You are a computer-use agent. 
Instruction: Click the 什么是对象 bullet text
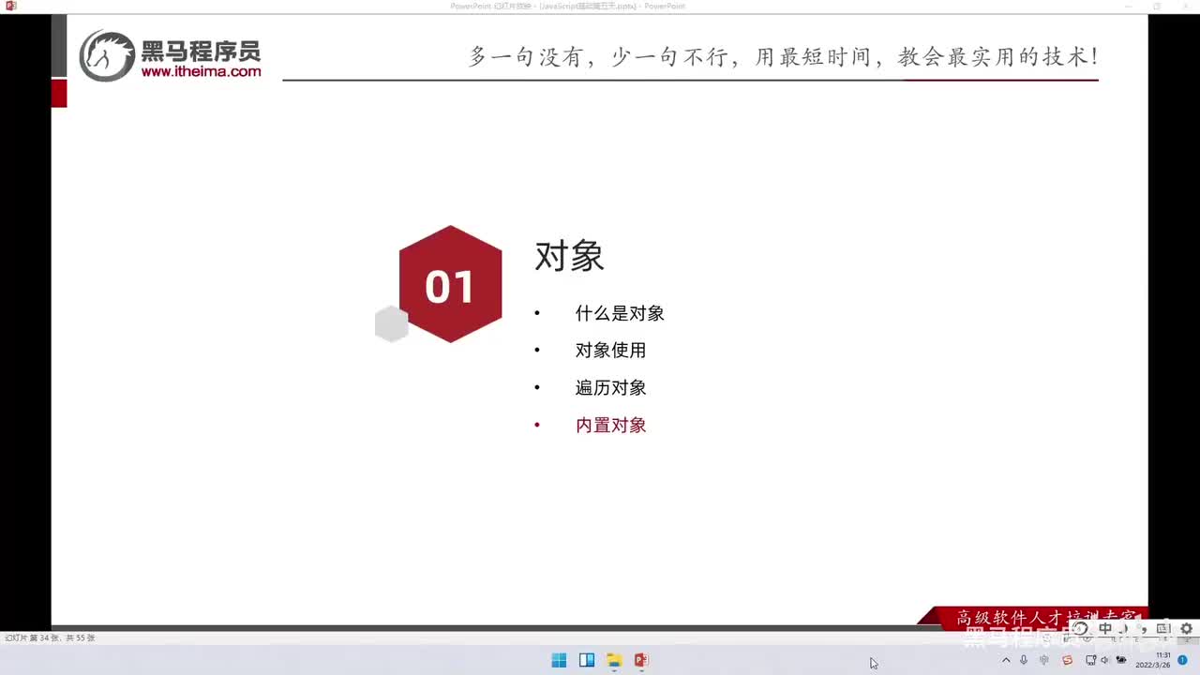620,313
